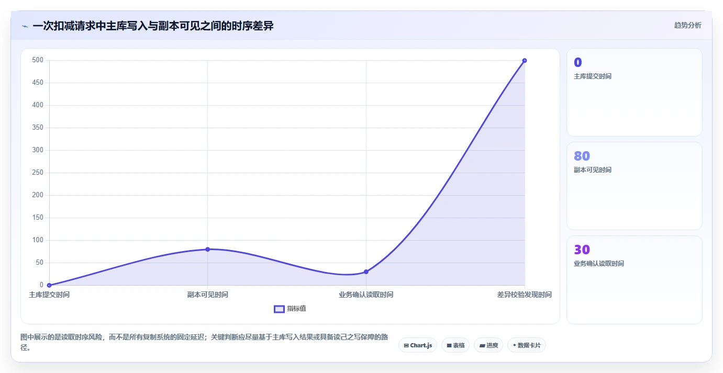Click the data point at 主库提交时间
723x373 pixels.
[x=49, y=285]
